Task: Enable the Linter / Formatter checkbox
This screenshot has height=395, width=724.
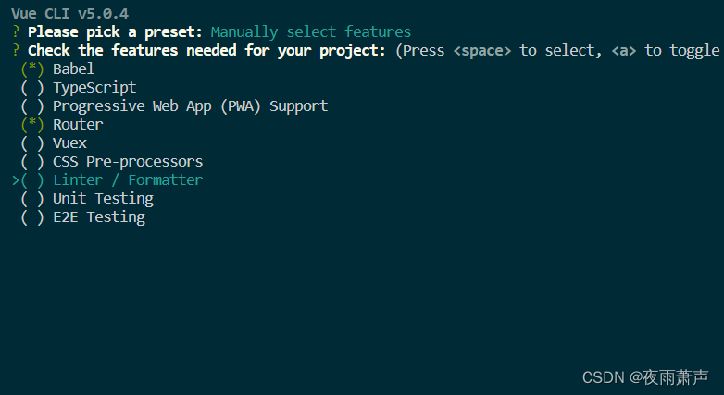Action: [31, 179]
